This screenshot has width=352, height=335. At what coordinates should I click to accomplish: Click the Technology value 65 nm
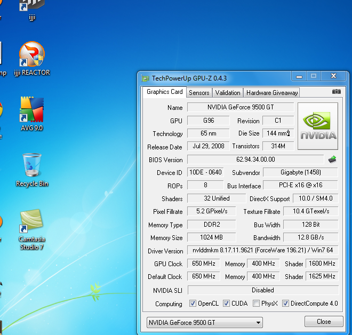209,133
